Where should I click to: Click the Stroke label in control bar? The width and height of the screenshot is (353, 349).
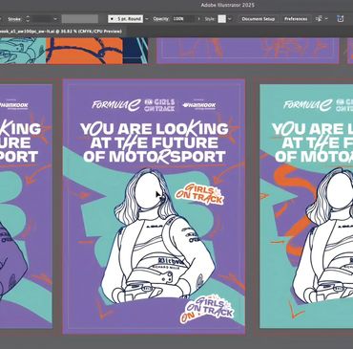(x=14, y=19)
